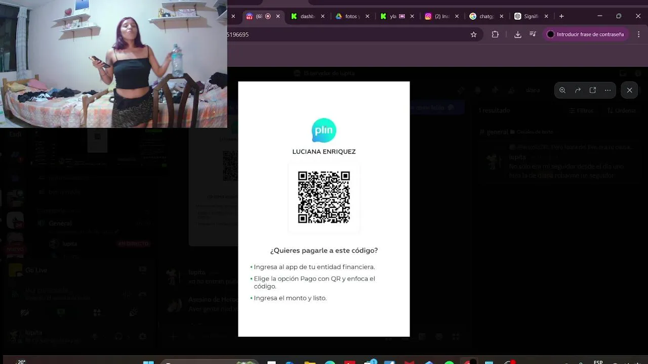Select the General voice channel

[60, 223]
